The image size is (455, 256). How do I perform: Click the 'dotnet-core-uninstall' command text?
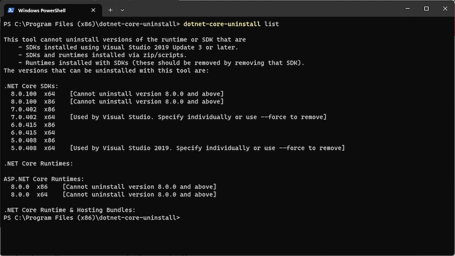[222, 24]
